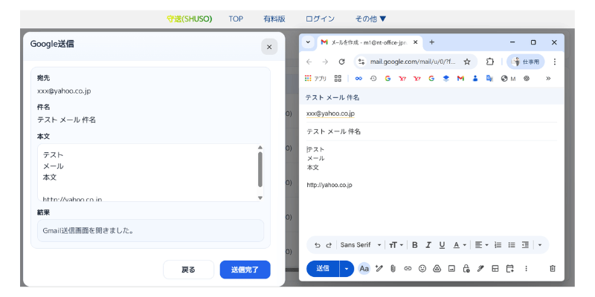Image resolution: width=595 pixels, height=297 pixels.
Task: Show more bookmarks with double chevron
Action: click(548, 79)
